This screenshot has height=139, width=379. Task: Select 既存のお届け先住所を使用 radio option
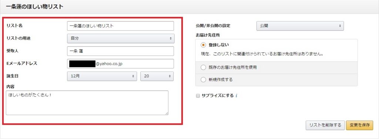203,67
